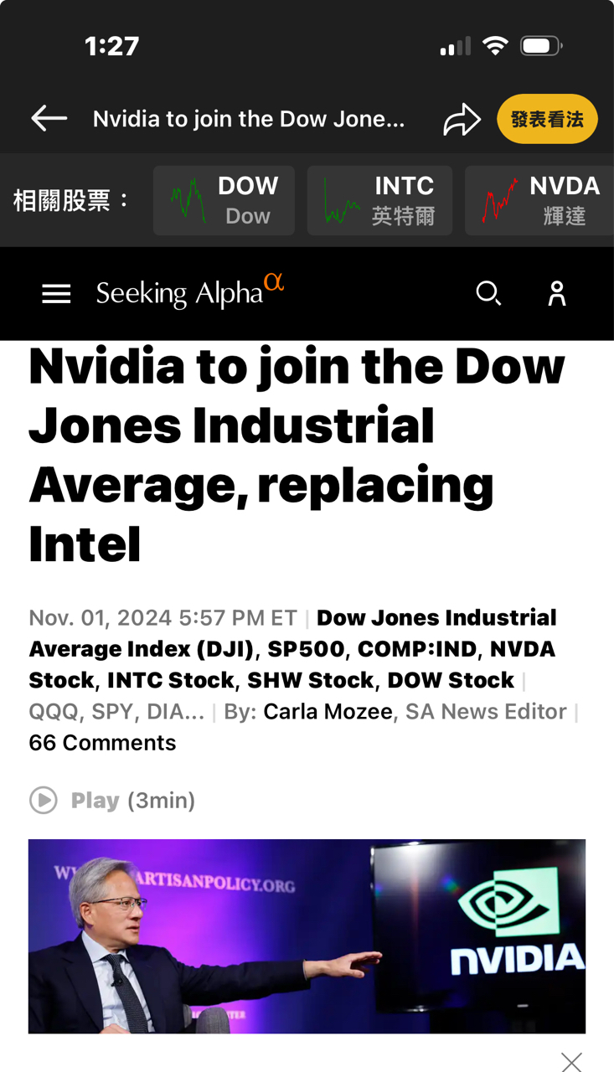Tap the SHW Stock link
The image size is (614, 1072).
pyautogui.click(x=310, y=680)
